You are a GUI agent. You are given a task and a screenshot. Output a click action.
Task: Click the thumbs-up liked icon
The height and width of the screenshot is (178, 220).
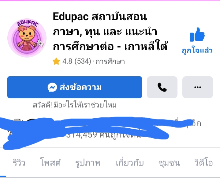(197, 35)
